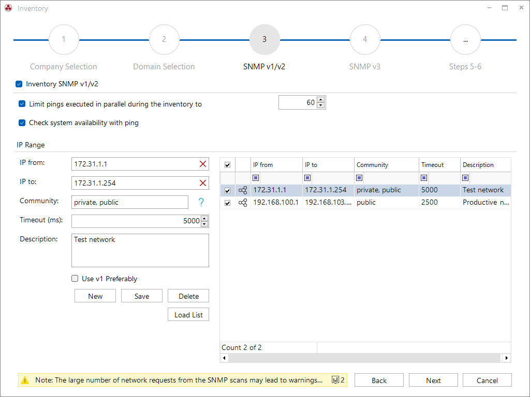Decrease timeout with spinner down arrow
This screenshot has width=530, height=397.
pos(204,224)
